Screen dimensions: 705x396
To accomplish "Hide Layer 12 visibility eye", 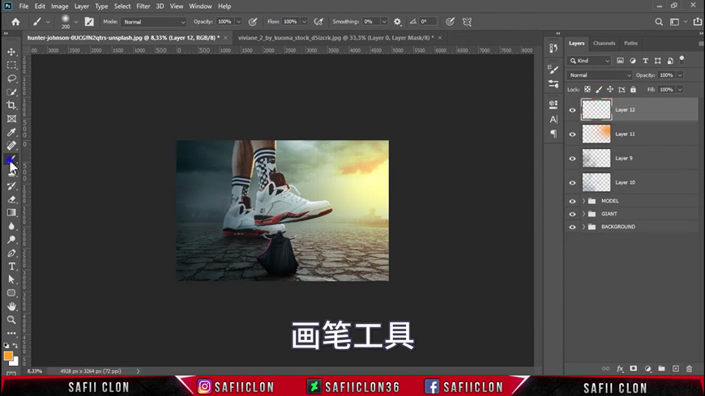I will coord(572,110).
